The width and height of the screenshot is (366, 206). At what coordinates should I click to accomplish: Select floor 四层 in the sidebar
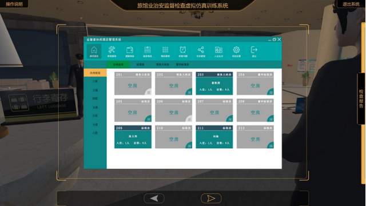(x=95, y=98)
